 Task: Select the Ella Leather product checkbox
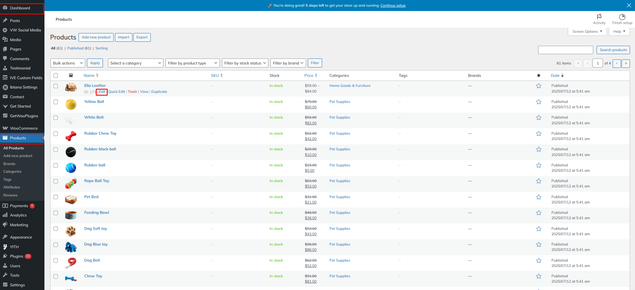[x=56, y=86]
